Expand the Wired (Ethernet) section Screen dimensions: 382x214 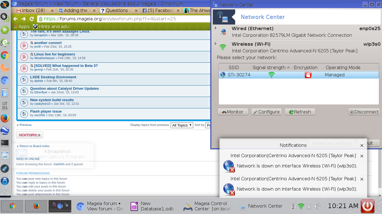[215, 28]
